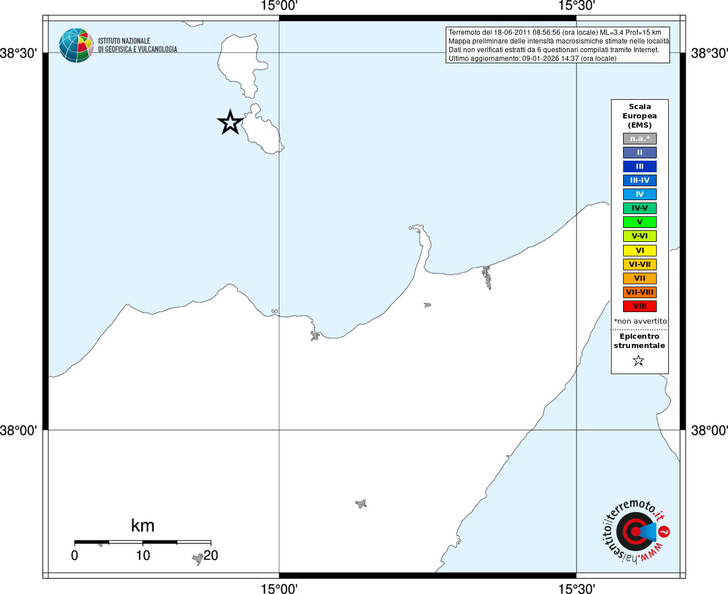This screenshot has width=728, height=594.
Task: Click the haisentitoilterremoto.it logo
Action: click(x=636, y=531)
